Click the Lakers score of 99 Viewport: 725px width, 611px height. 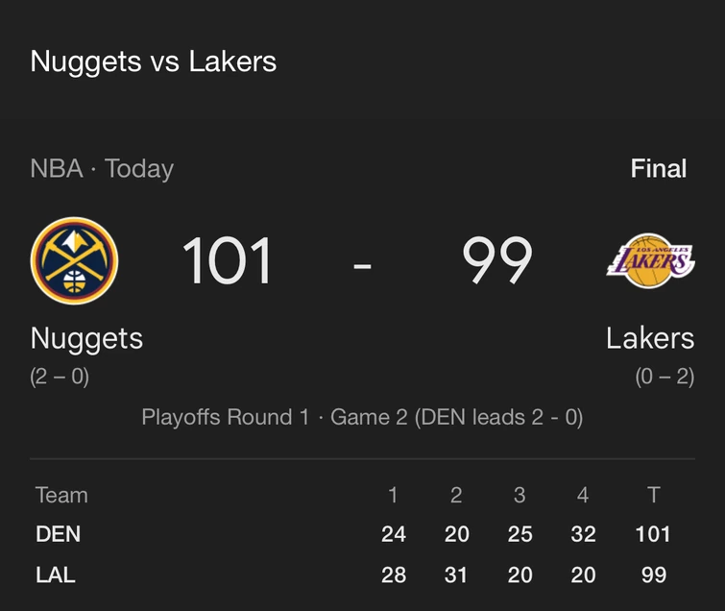[x=496, y=260]
